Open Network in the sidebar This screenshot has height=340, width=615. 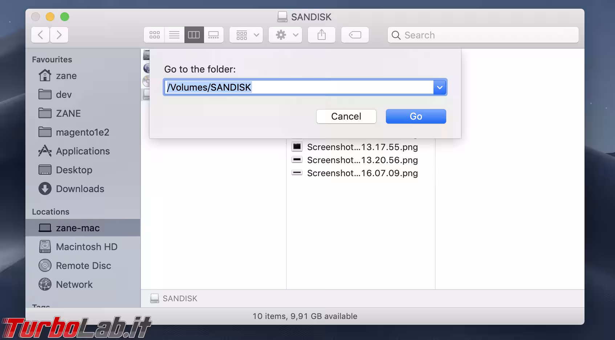pyautogui.click(x=83, y=285)
